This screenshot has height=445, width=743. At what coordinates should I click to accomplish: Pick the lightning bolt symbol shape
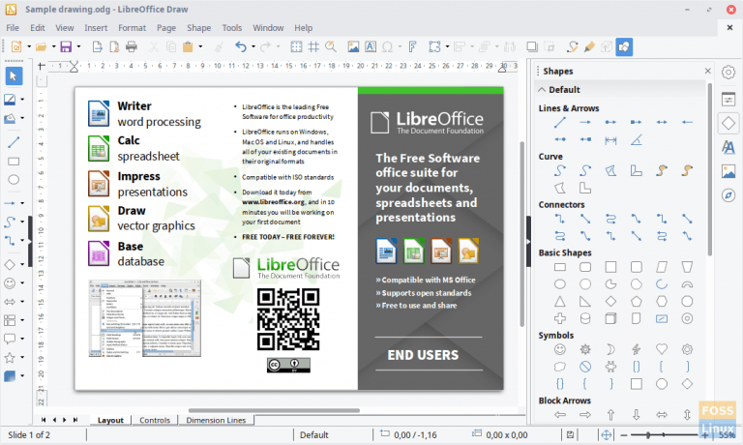636,349
